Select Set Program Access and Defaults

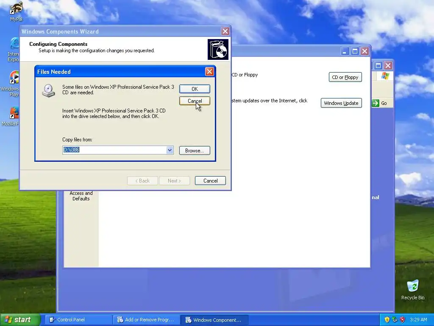(81, 196)
